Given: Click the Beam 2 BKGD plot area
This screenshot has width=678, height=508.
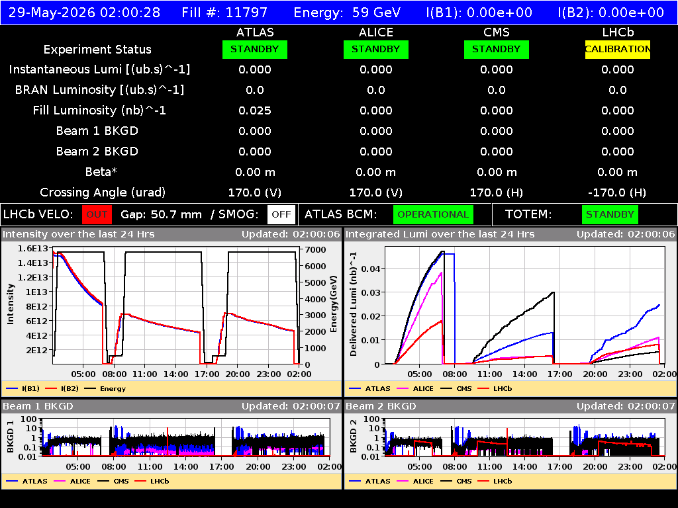Looking at the screenshot, I should [525, 437].
